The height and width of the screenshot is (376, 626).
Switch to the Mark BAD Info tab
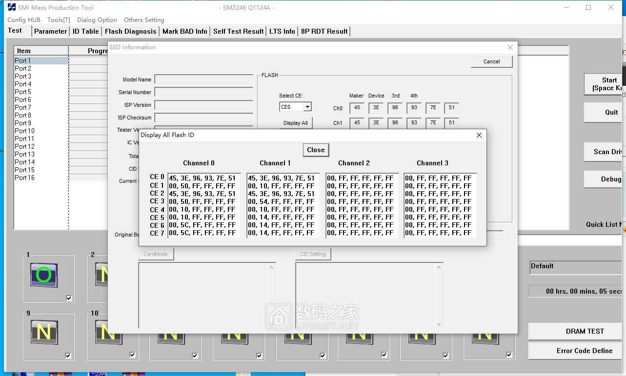pos(185,31)
